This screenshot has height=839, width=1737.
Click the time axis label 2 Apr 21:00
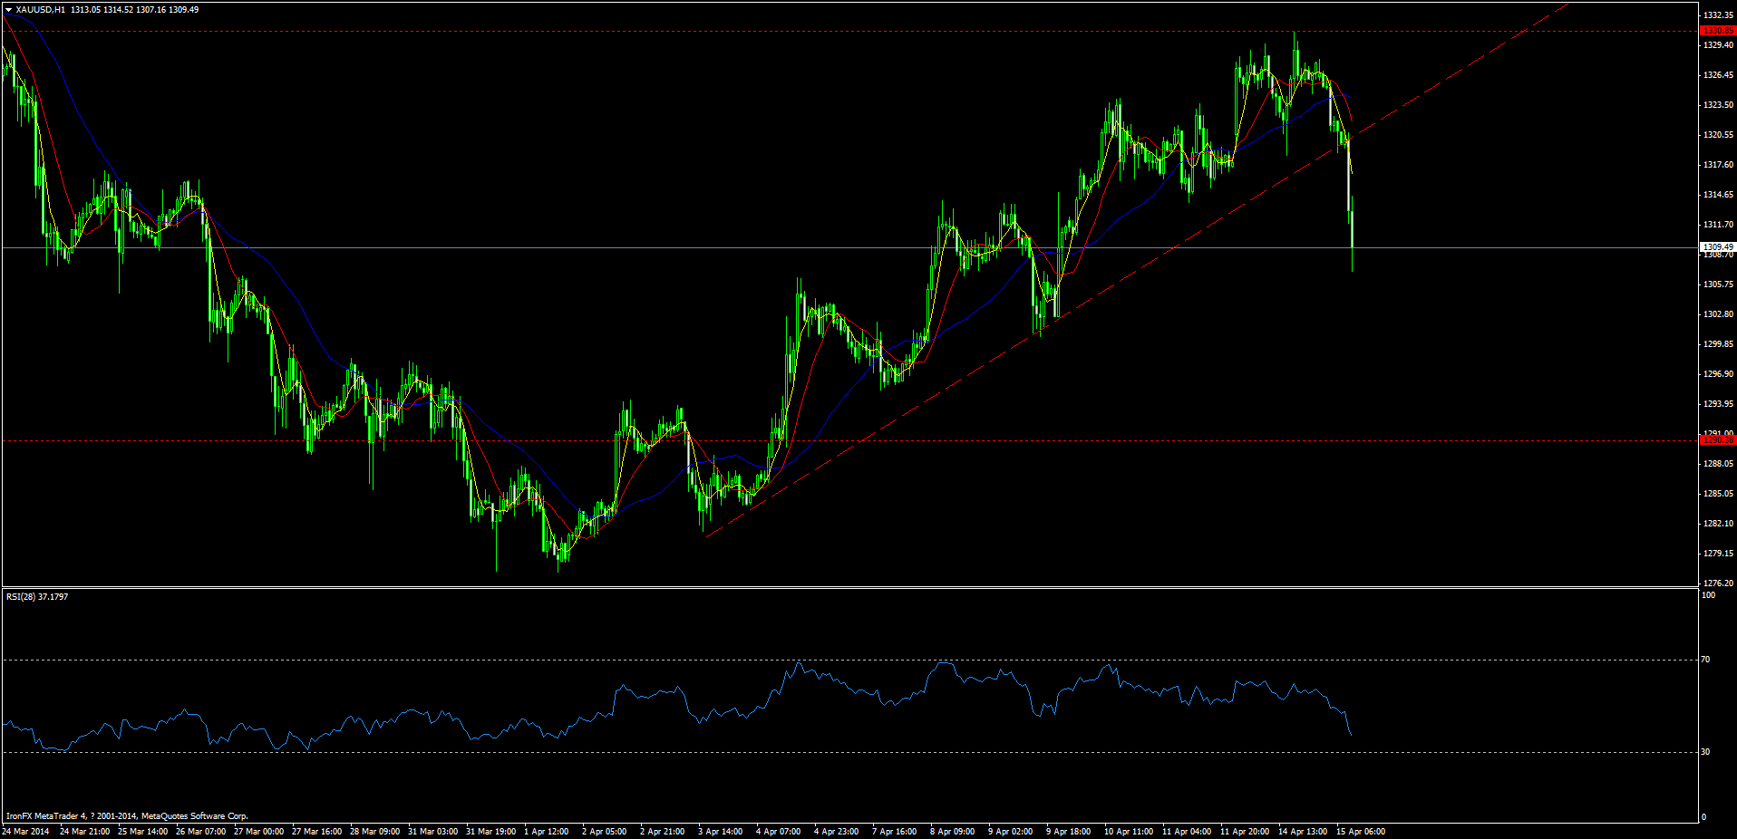click(x=663, y=832)
